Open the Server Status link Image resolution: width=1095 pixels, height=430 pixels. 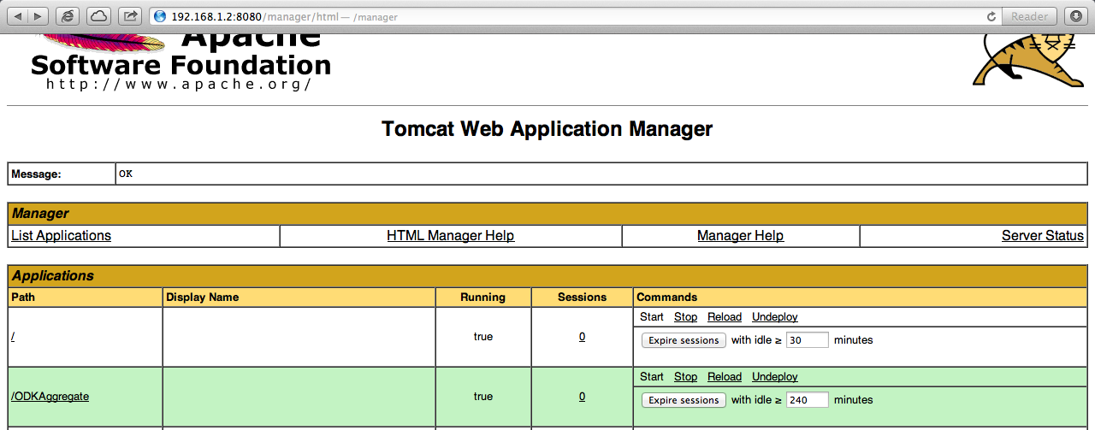pyautogui.click(x=1042, y=235)
